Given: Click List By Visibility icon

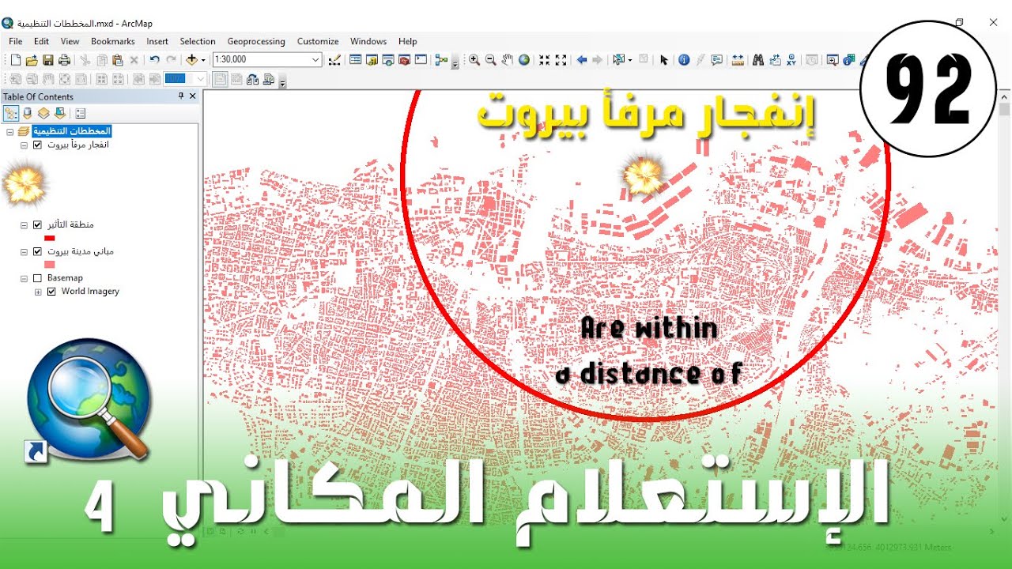Looking at the screenshot, I should [43, 113].
